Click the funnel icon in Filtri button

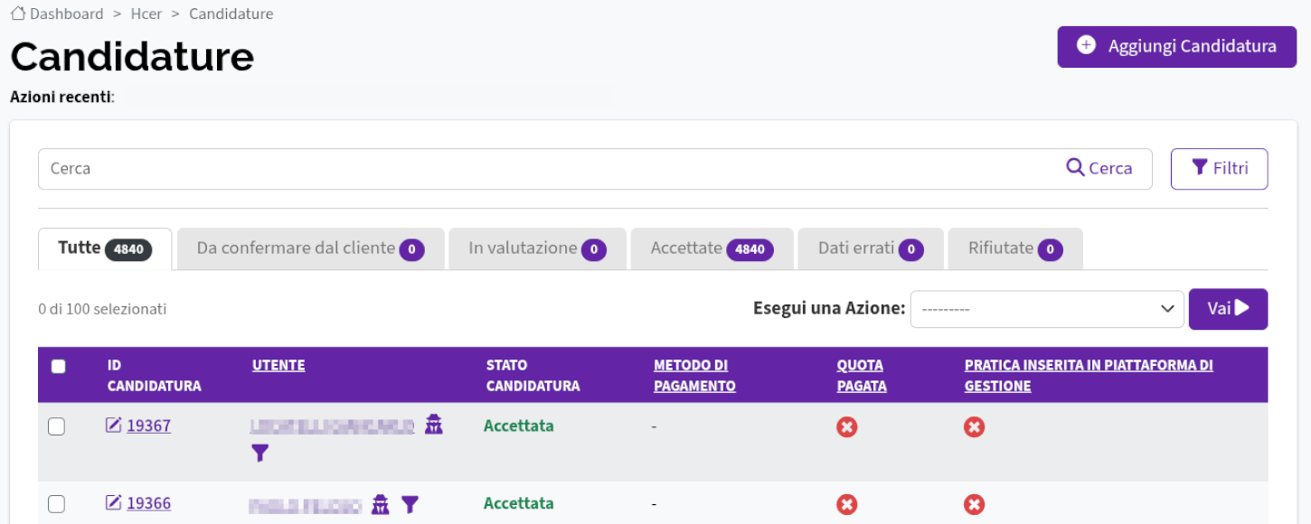(1200, 167)
